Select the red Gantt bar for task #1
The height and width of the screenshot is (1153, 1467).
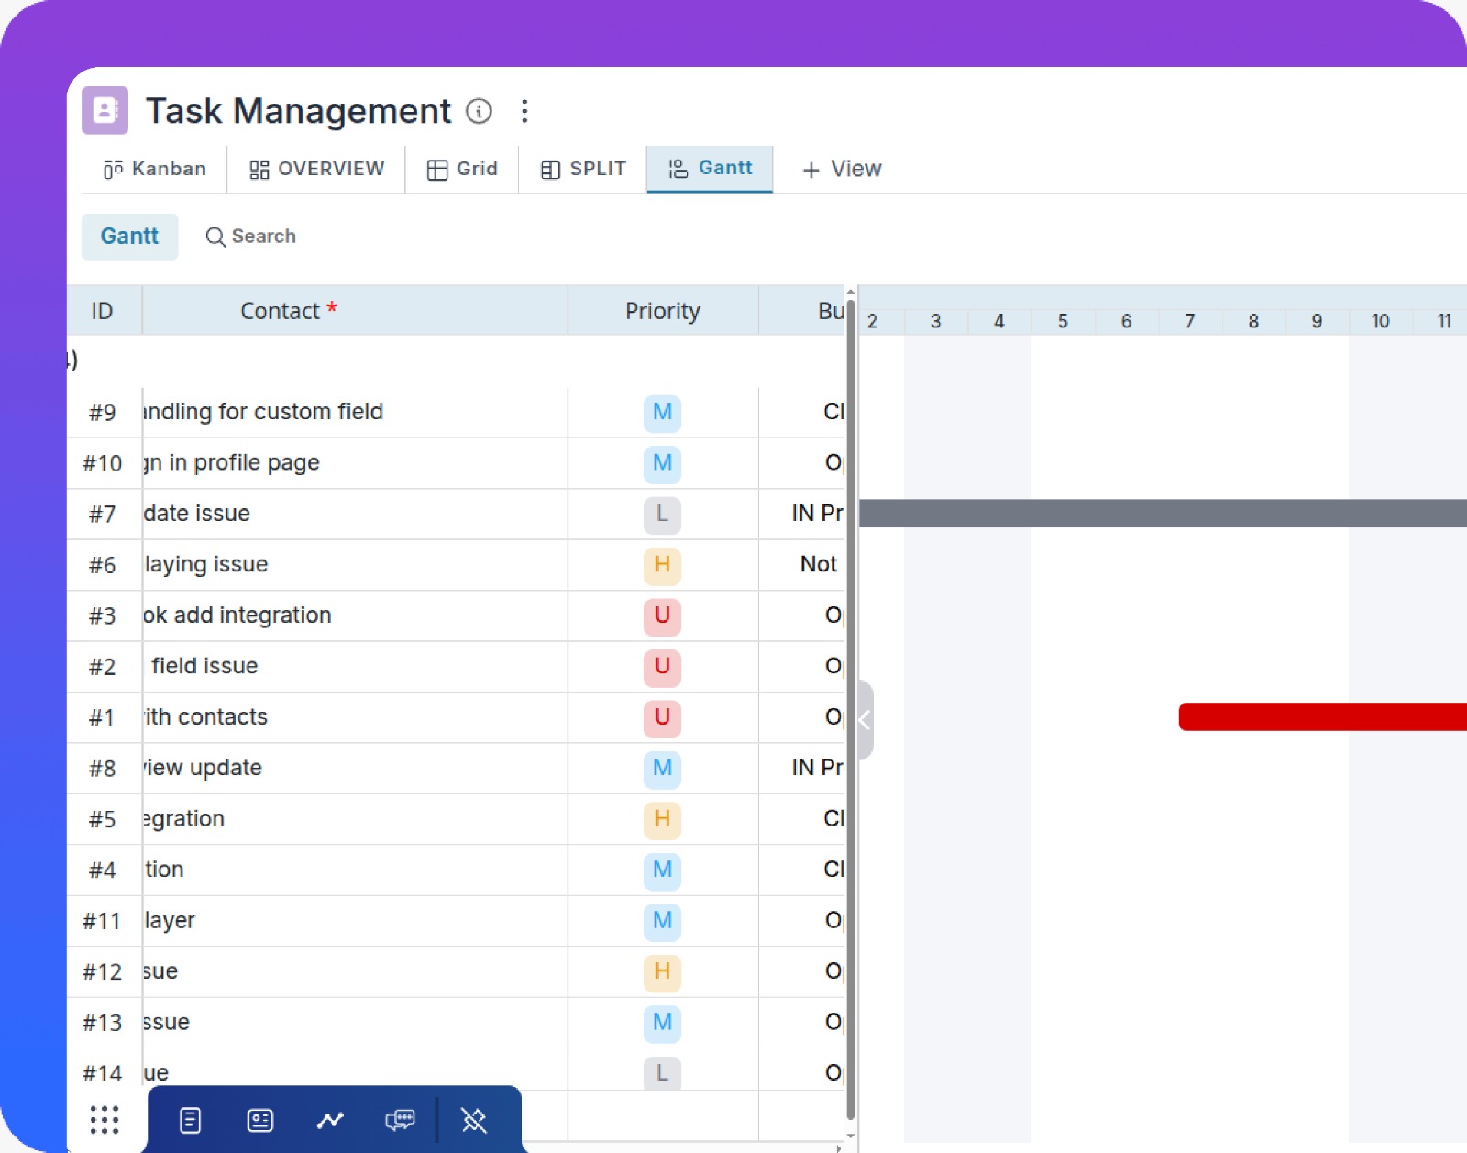(x=1320, y=716)
